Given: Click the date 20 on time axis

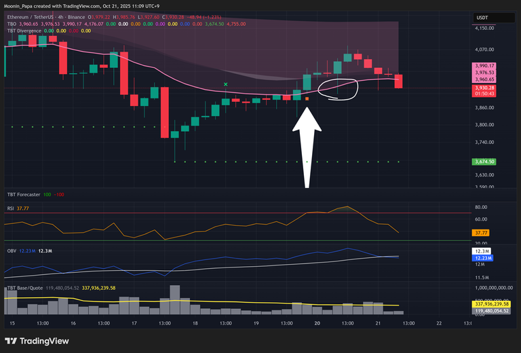Looking at the screenshot, I should point(318,324).
